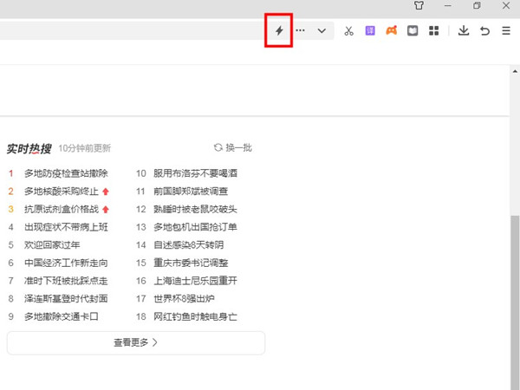The width and height of the screenshot is (520, 390).
Task: Open hot search 多地防疫检查站撤除
Action: coord(66,173)
